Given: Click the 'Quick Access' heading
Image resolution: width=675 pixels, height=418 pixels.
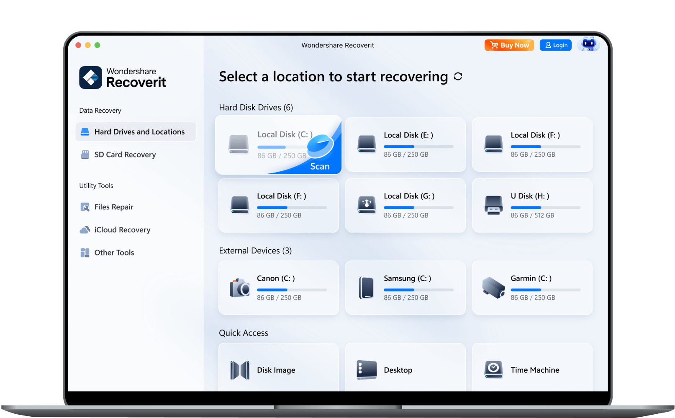Looking at the screenshot, I should click(x=244, y=333).
